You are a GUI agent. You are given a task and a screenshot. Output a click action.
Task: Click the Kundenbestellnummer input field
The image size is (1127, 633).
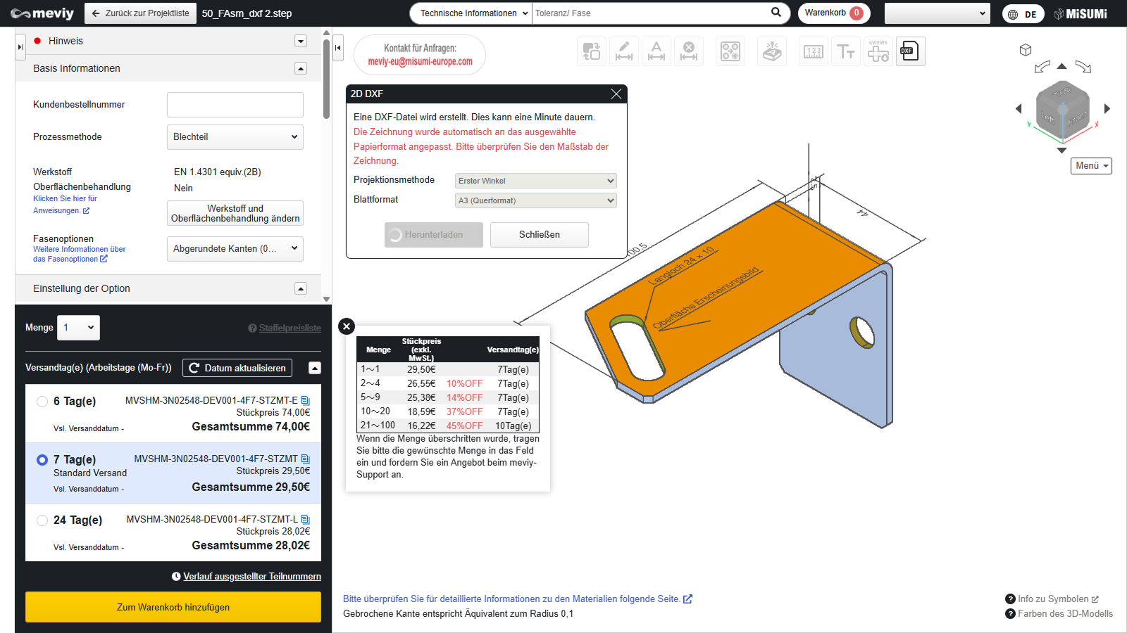[235, 105]
